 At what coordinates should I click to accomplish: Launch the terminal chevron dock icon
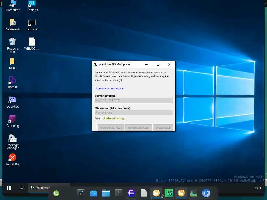tap(119, 193)
